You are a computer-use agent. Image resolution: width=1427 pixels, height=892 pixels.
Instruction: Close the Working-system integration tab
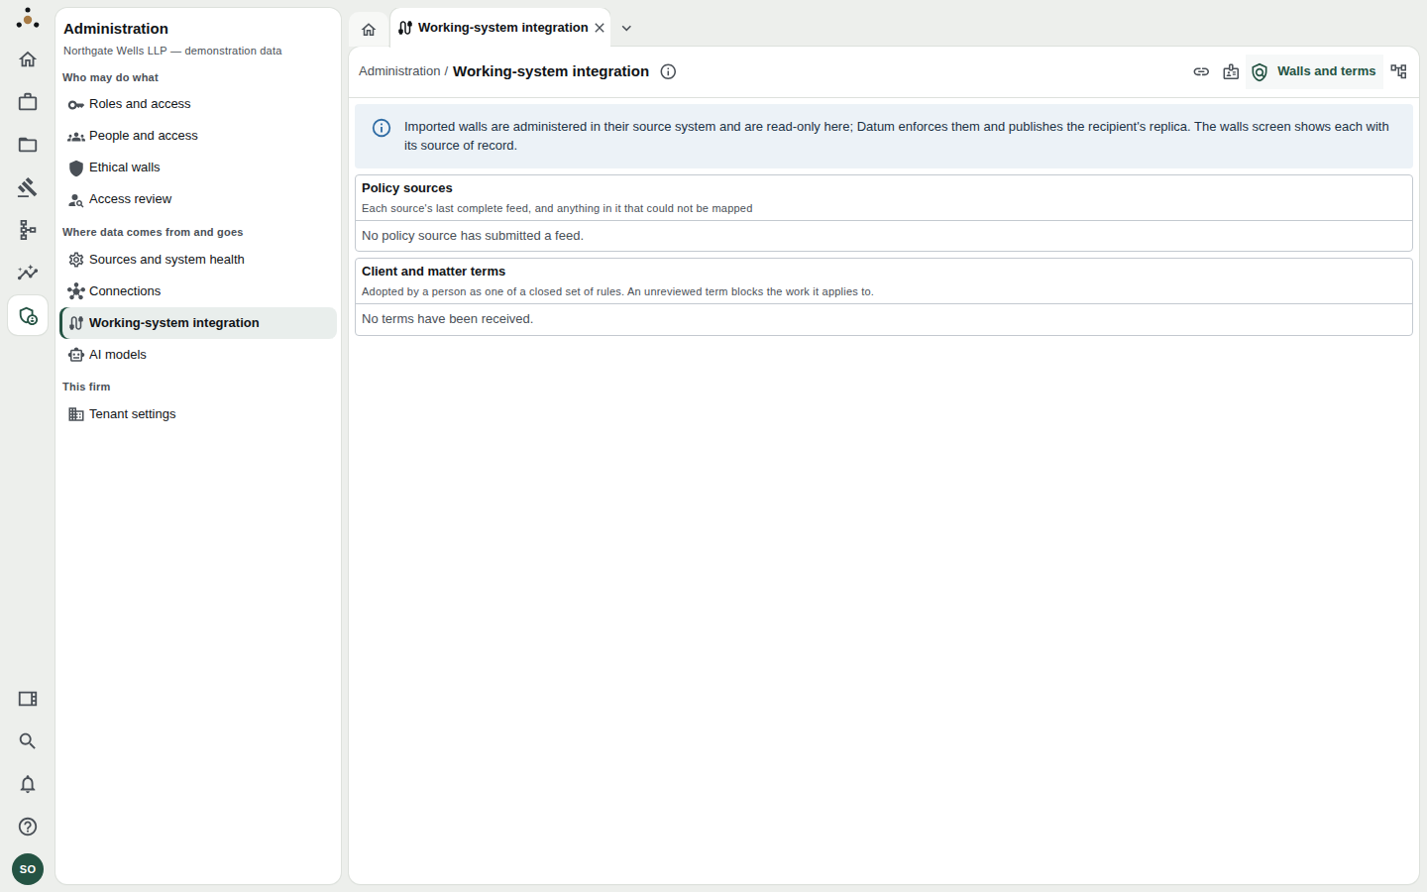pyautogui.click(x=600, y=28)
